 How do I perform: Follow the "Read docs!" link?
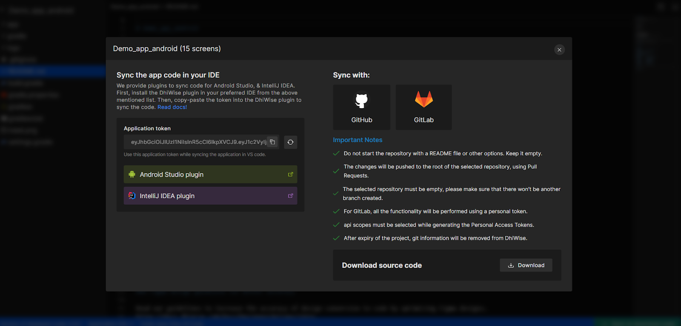172,107
